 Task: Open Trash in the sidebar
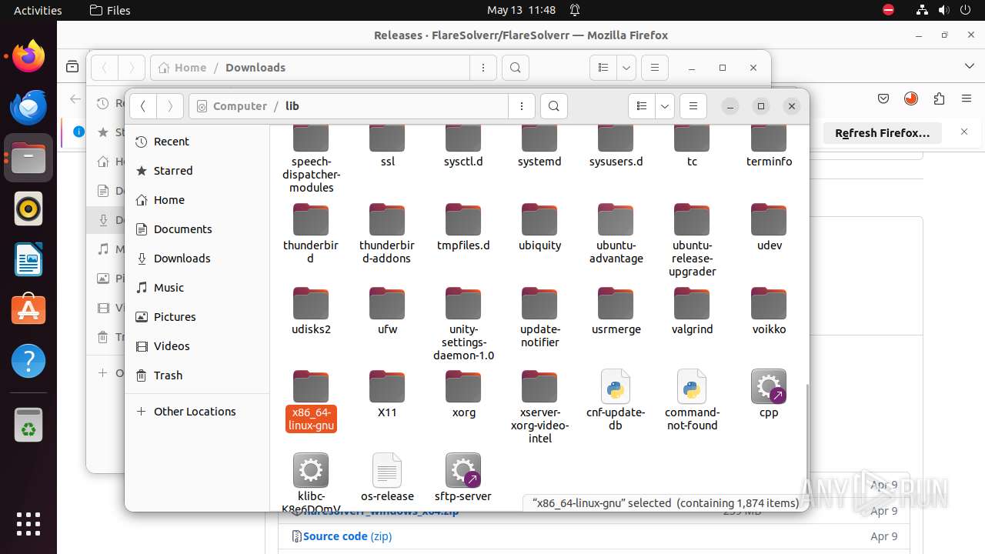point(168,375)
